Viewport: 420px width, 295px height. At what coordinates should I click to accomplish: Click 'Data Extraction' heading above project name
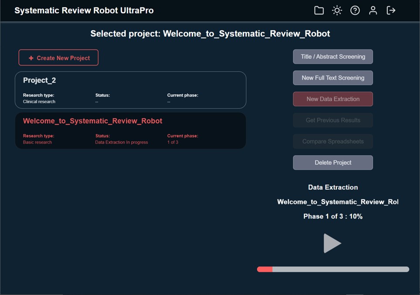point(333,187)
